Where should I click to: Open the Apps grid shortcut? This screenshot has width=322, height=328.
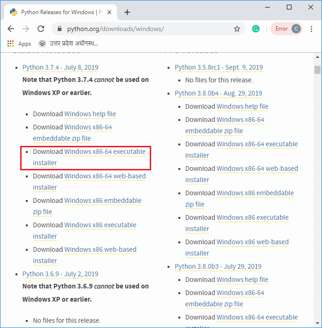point(19,44)
